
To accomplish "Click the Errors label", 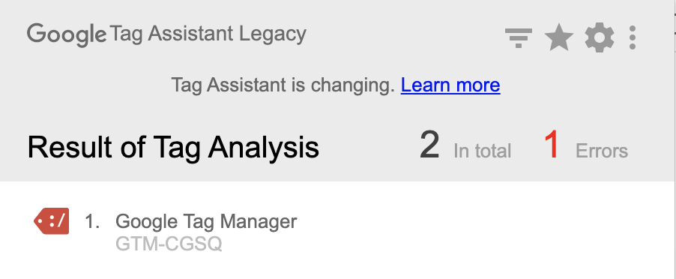I will tap(601, 151).
